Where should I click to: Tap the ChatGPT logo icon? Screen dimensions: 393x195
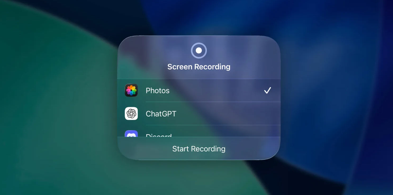pos(131,114)
